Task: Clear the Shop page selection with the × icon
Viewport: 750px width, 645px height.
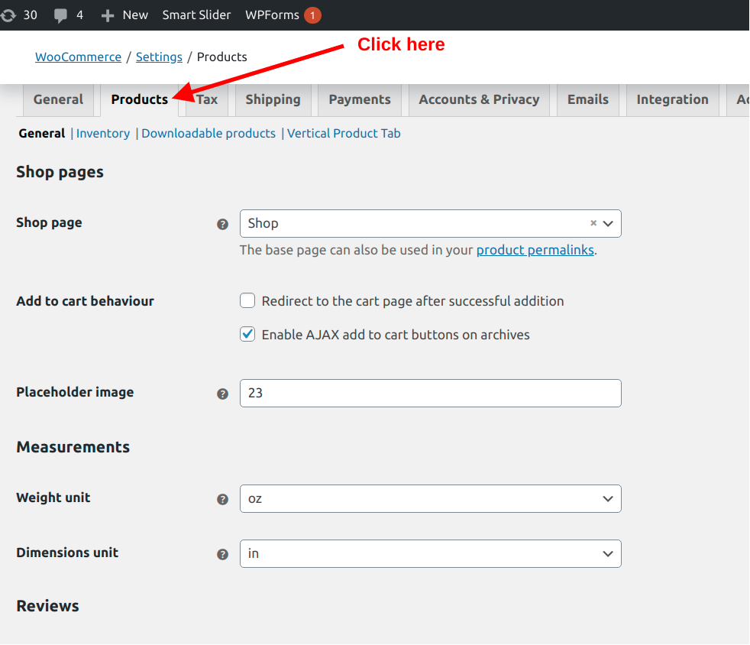Action: click(x=593, y=223)
